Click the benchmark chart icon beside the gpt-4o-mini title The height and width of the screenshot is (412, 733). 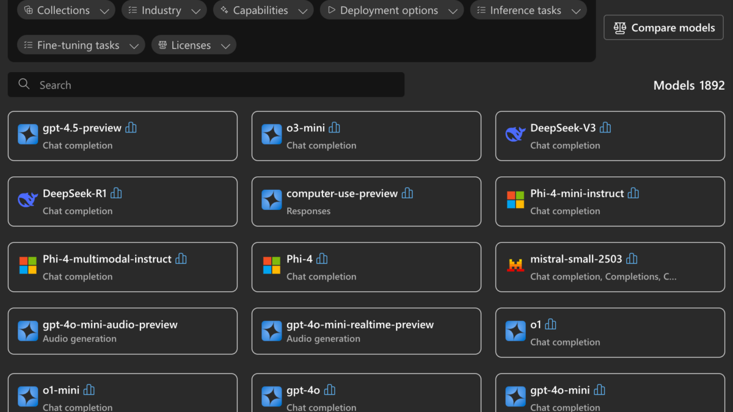(x=599, y=389)
